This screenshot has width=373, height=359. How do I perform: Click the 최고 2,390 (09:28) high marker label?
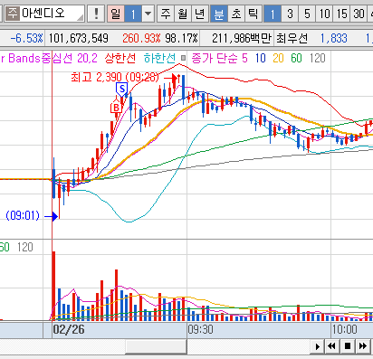[115, 78]
